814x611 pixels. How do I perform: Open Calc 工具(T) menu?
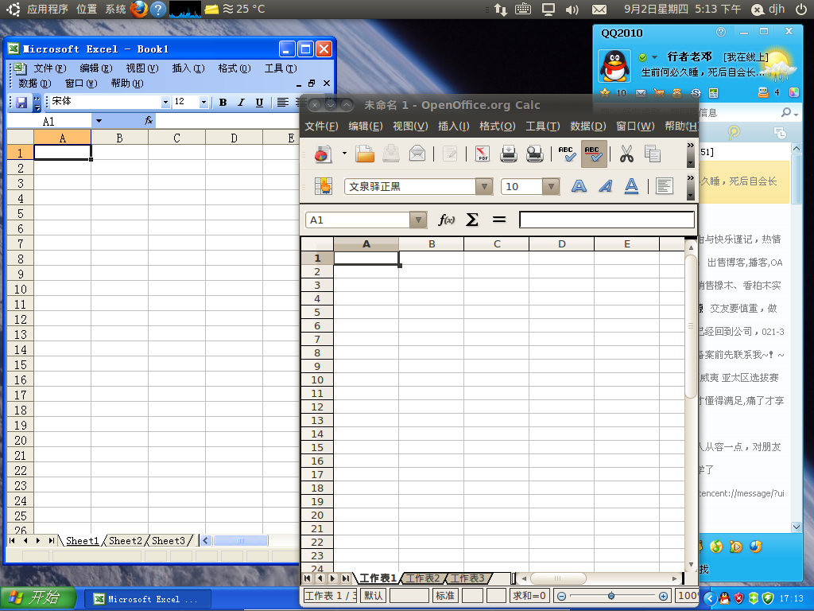click(x=542, y=126)
